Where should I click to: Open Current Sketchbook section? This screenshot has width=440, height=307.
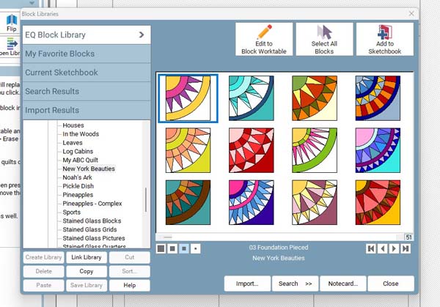[87, 73]
